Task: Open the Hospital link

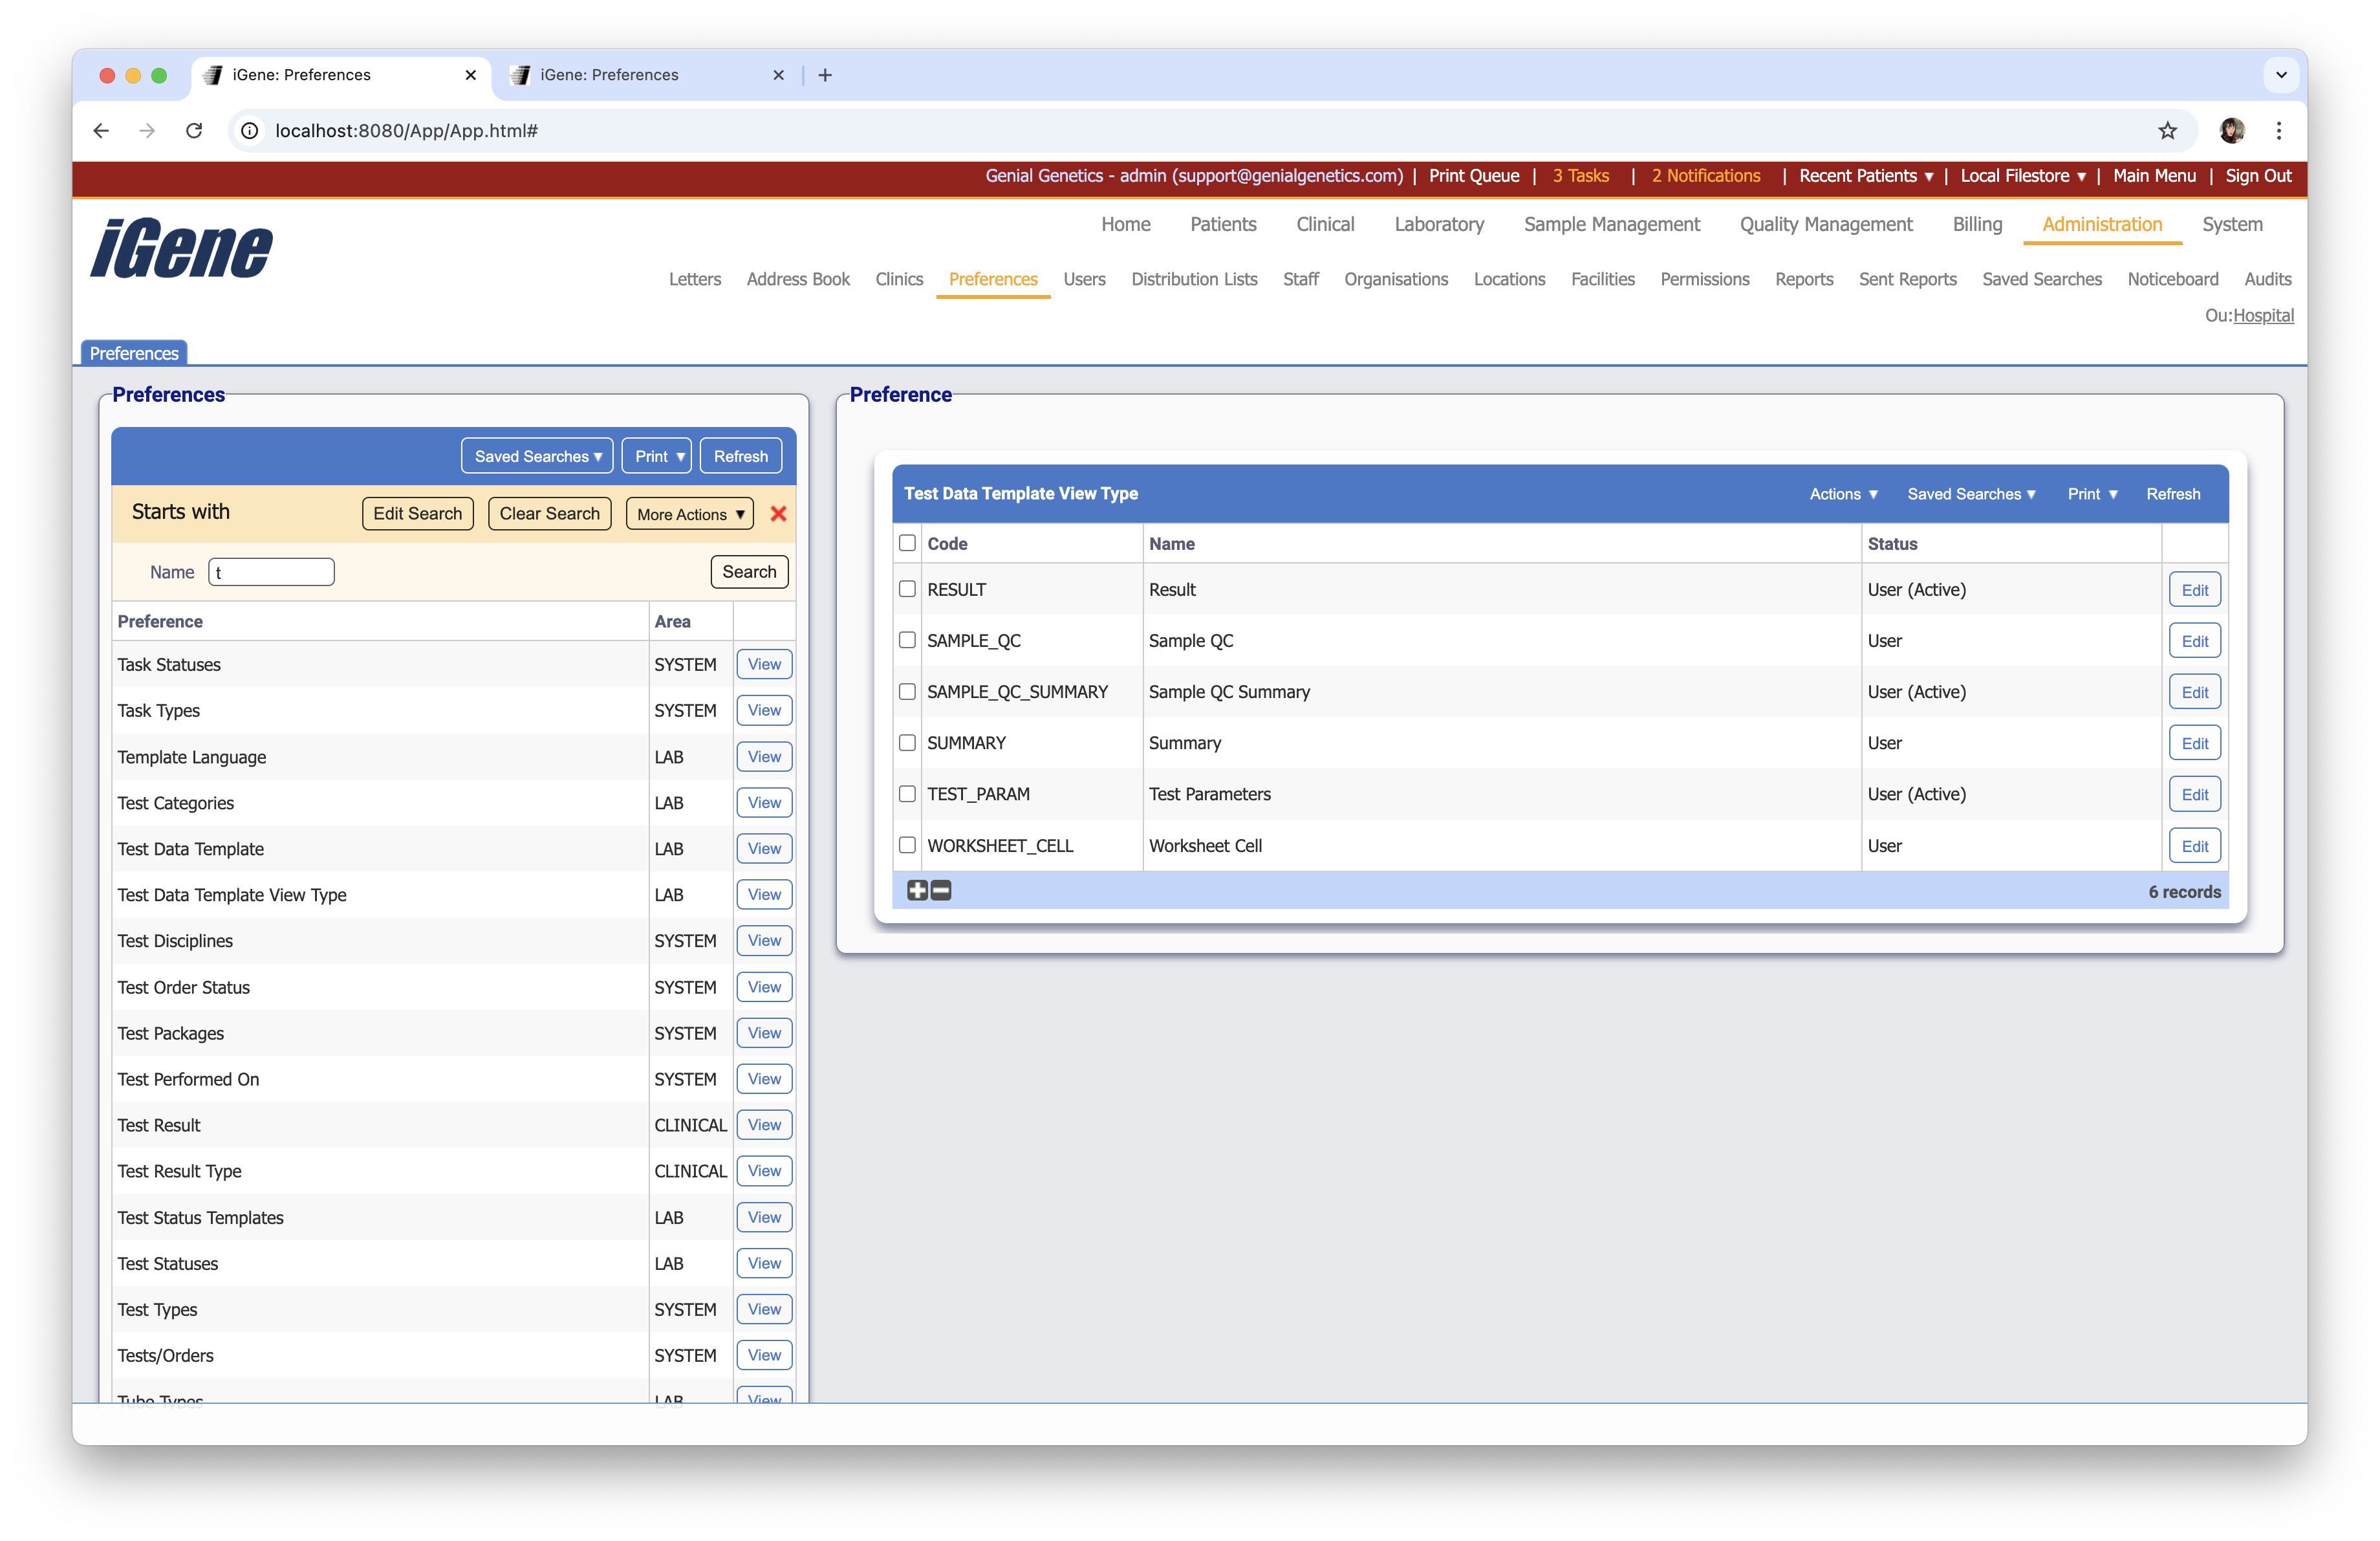Action: tap(2264, 315)
